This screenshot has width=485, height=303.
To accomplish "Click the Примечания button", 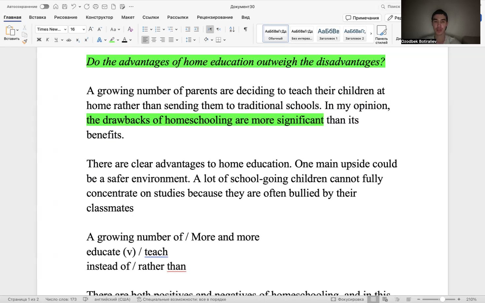I will [362, 18].
